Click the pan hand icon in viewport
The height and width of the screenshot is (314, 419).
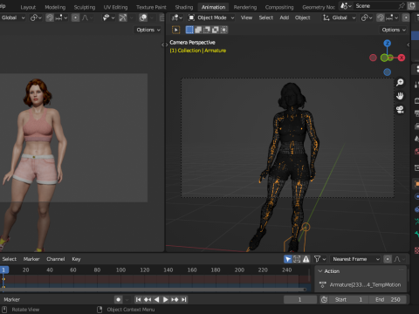click(400, 96)
